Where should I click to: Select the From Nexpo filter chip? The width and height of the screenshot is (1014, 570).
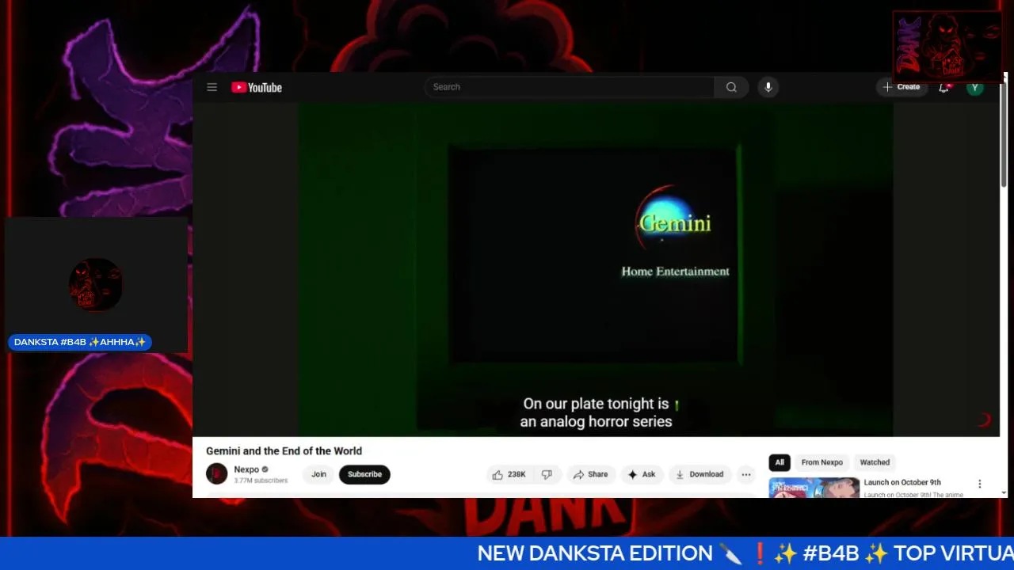pos(821,462)
